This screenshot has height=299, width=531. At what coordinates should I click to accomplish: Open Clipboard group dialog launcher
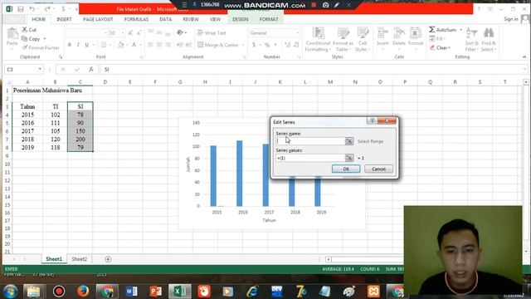pos(61,57)
